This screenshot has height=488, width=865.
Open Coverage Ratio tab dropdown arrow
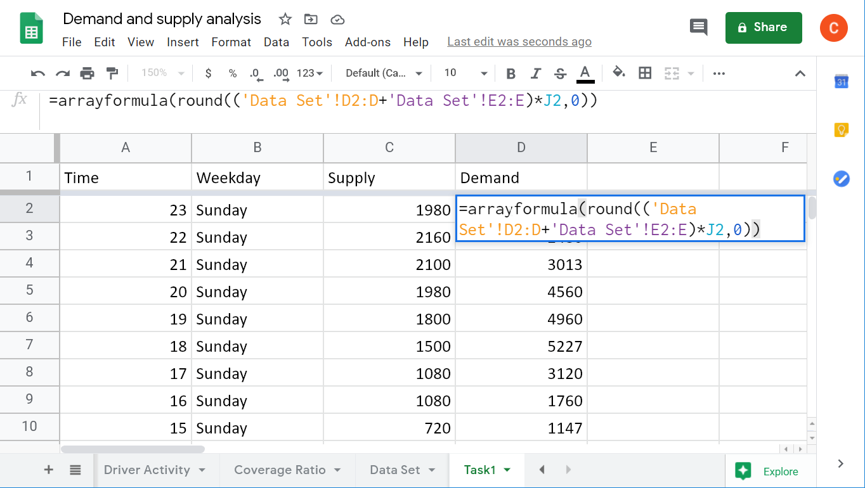point(337,470)
